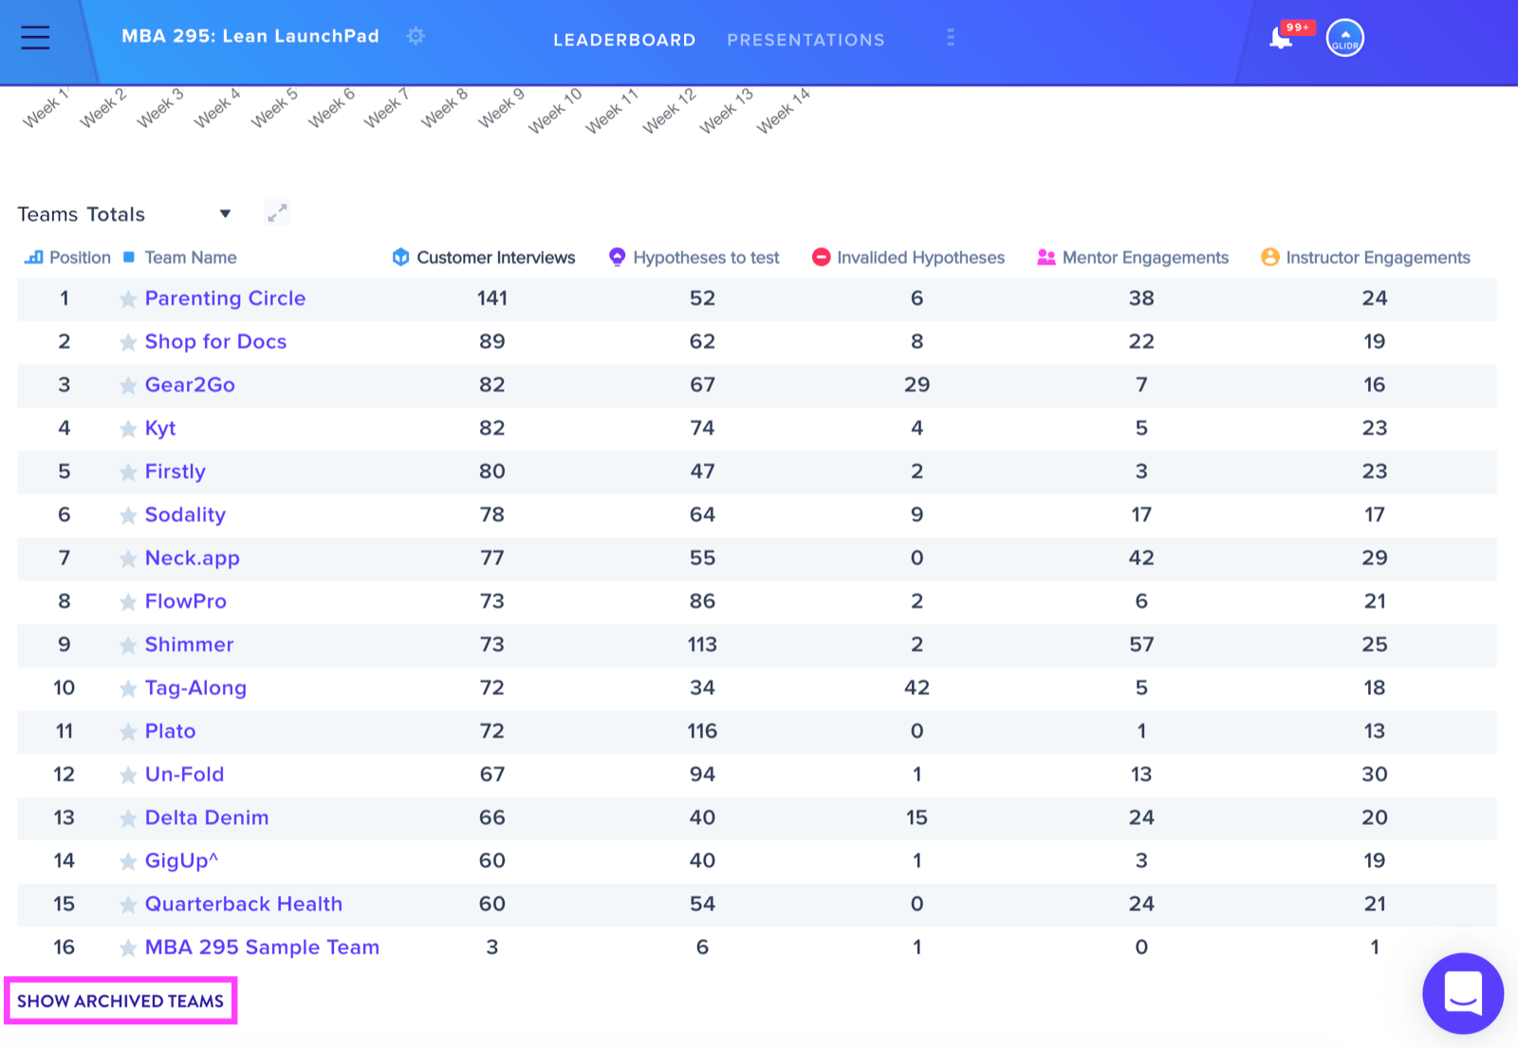Star the MBA 295 Sample Team
Screen dimensions: 1518x1048
[x=128, y=948]
